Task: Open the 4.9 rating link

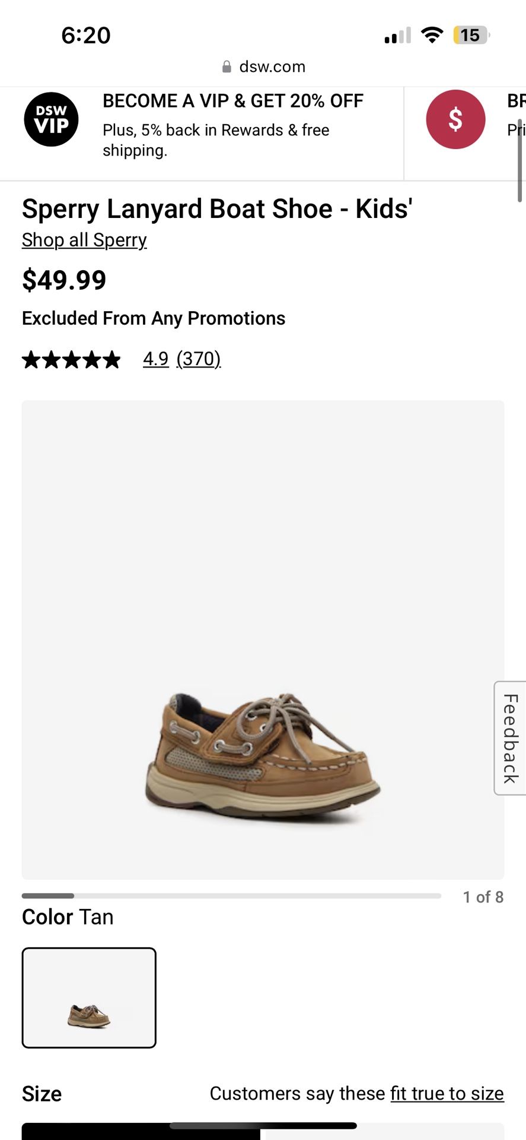Action: coord(155,359)
